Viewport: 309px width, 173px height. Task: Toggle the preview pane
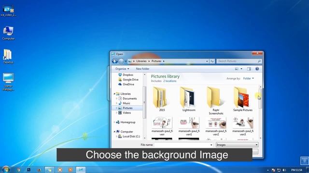pos(249,69)
